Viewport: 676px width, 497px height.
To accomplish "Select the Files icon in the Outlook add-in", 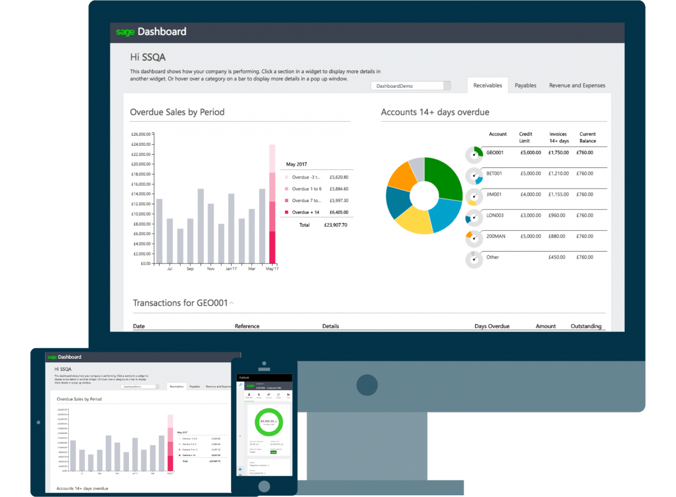I will click(x=288, y=394).
